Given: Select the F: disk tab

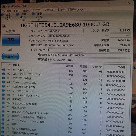Looking at the screenshot, I should click(x=39, y=17).
